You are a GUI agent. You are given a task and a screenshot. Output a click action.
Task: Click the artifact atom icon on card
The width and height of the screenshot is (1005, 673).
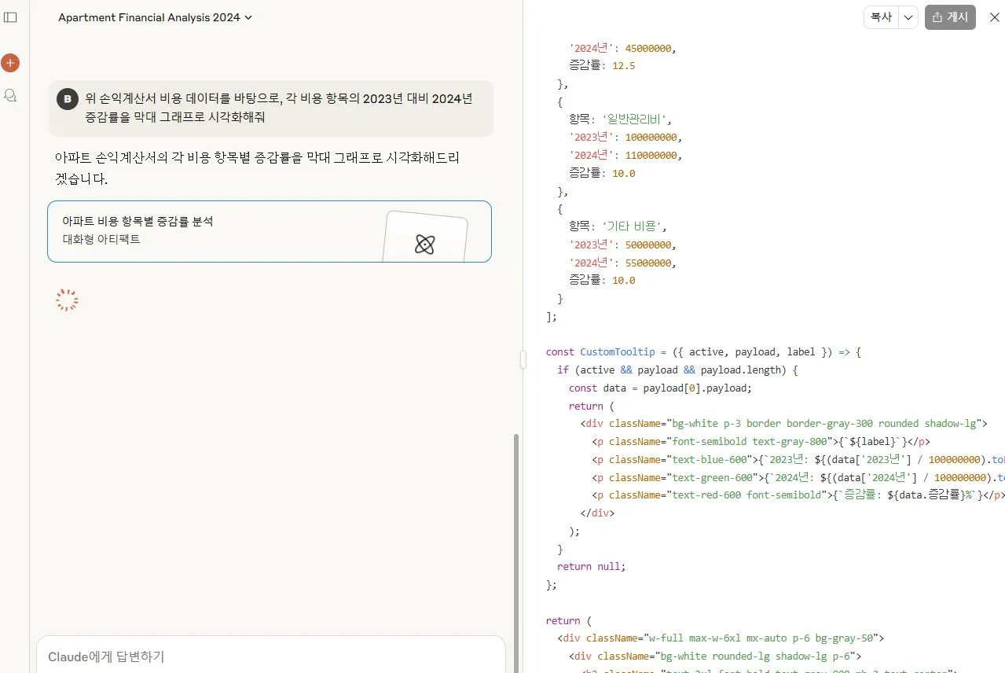tap(424, 245)
